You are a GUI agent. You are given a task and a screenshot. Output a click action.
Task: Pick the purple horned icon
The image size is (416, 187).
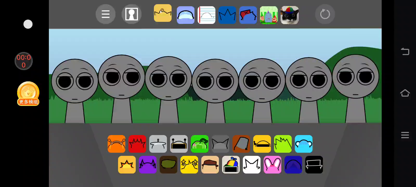(148, 165)
